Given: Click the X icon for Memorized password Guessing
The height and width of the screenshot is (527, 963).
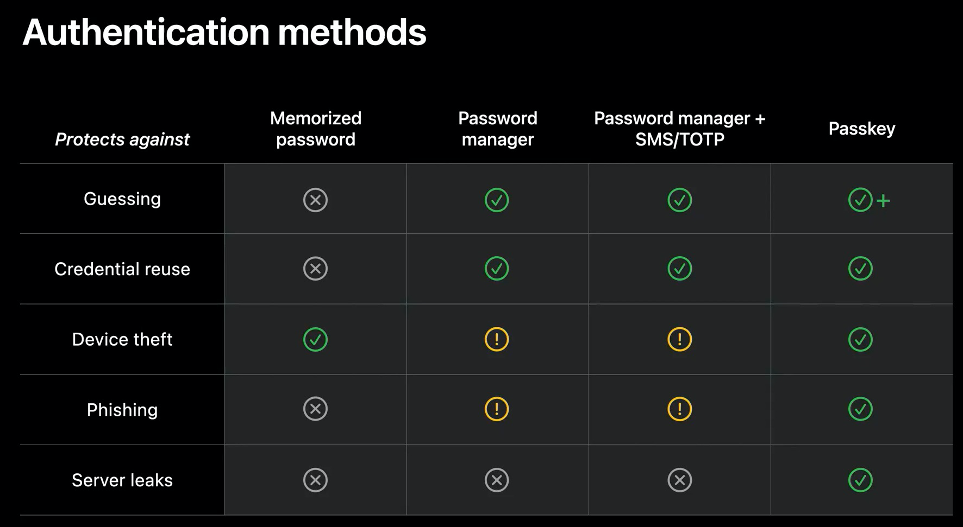Looking at the screenshot, I should point(315,200).
